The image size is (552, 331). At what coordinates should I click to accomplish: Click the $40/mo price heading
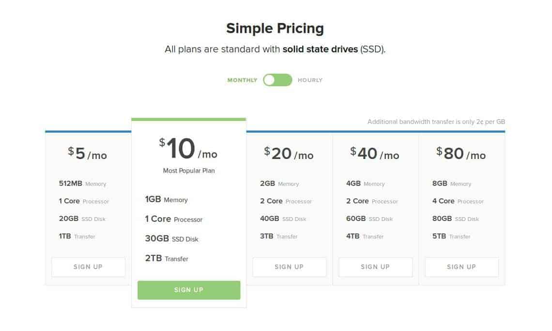coord(375,154)
